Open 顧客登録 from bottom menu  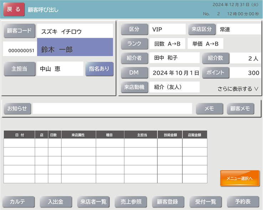pos(168,201)
